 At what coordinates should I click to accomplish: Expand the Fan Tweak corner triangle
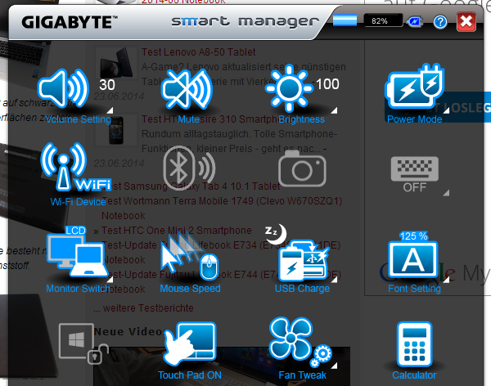pyautogui.click(x=334, y=366)
